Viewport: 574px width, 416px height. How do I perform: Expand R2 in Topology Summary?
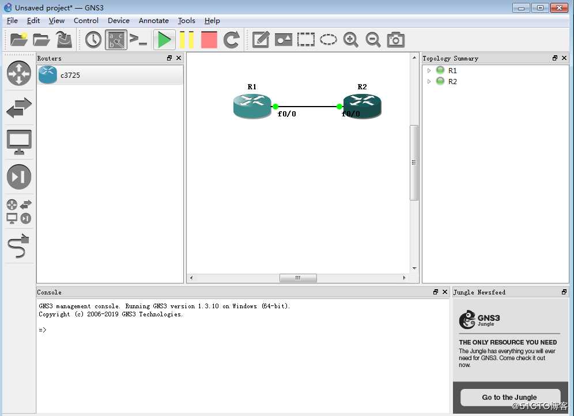(x=429, y=81)
